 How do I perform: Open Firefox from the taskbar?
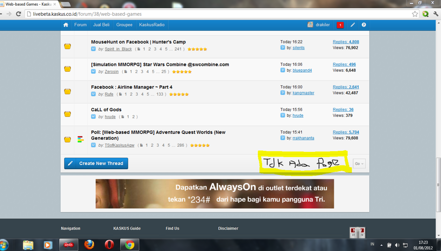[89, 245]
